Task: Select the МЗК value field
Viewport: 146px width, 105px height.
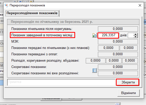Action: point(118,42)
